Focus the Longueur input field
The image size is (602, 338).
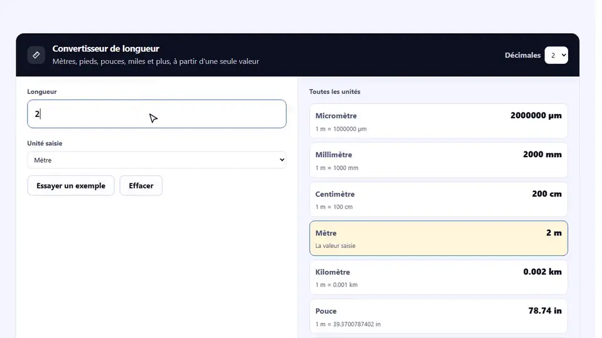point(157,114)
